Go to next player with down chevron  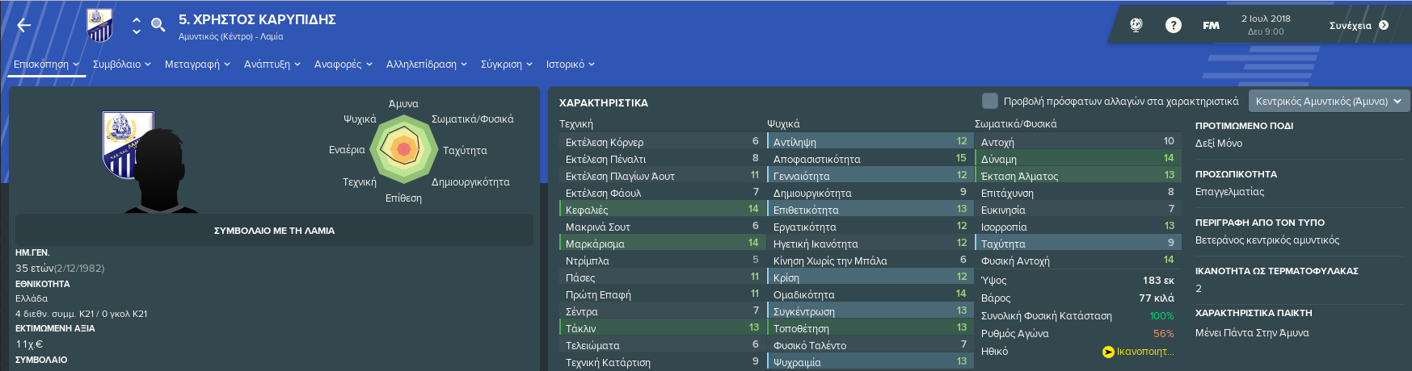pos(137,31)
